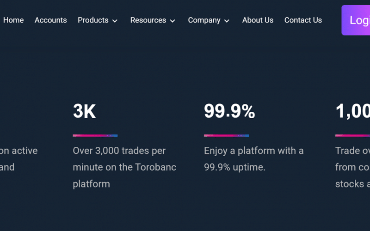Visit the About Us page
The width and height of the screenshot is (370, 231).
[258, 20]
